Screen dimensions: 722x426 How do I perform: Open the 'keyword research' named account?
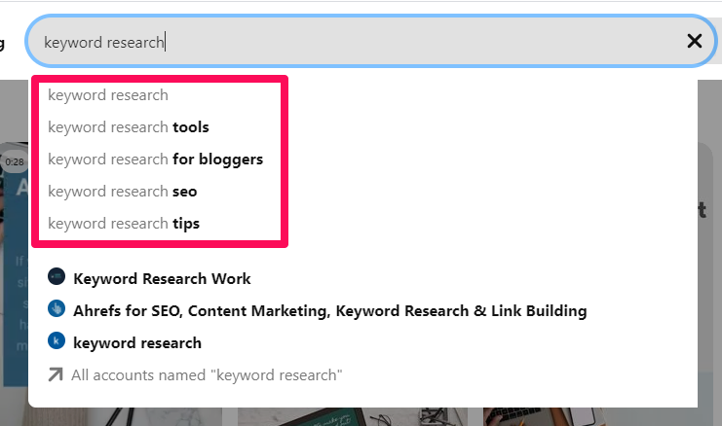[137, 342]
